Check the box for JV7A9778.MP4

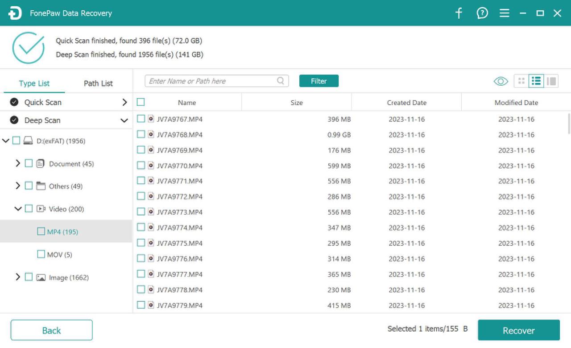[141, 289]
